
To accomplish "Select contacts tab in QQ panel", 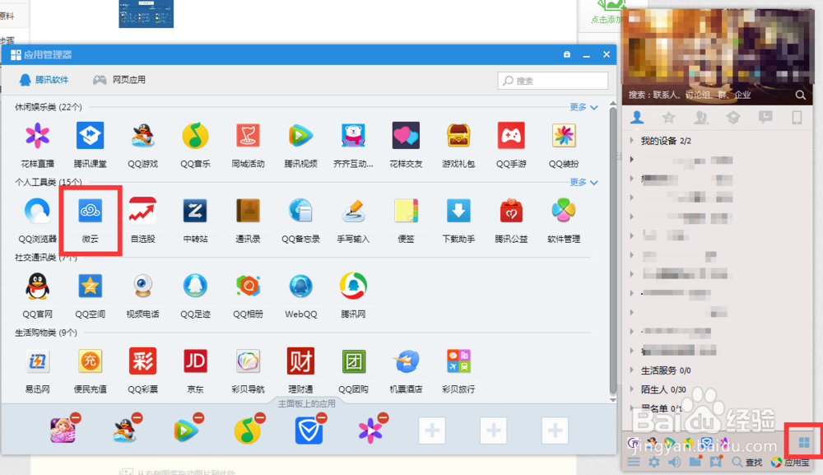I will [x=637, y=118].
